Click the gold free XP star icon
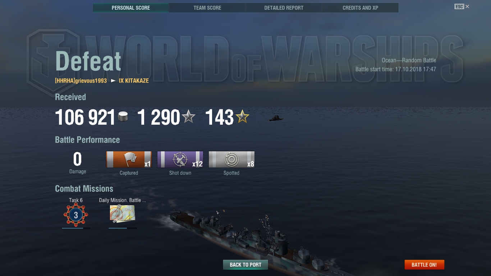This screenshot has height=276, width=491. (242, 117)
